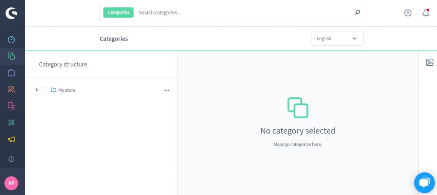Open the media image sidebar icon

(430, 62)
